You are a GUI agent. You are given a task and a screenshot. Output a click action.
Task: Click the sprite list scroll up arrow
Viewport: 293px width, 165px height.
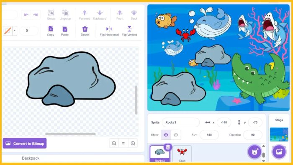coord(263,146)
